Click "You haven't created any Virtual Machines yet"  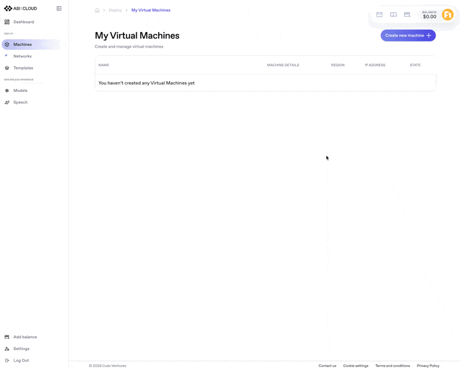coord(147,83)
